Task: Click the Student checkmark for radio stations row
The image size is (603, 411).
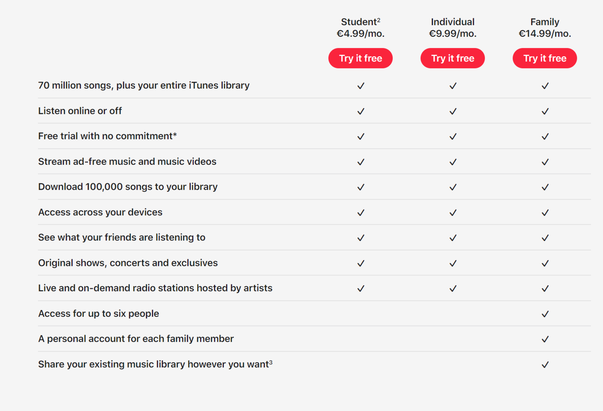Action: (361, 289)
